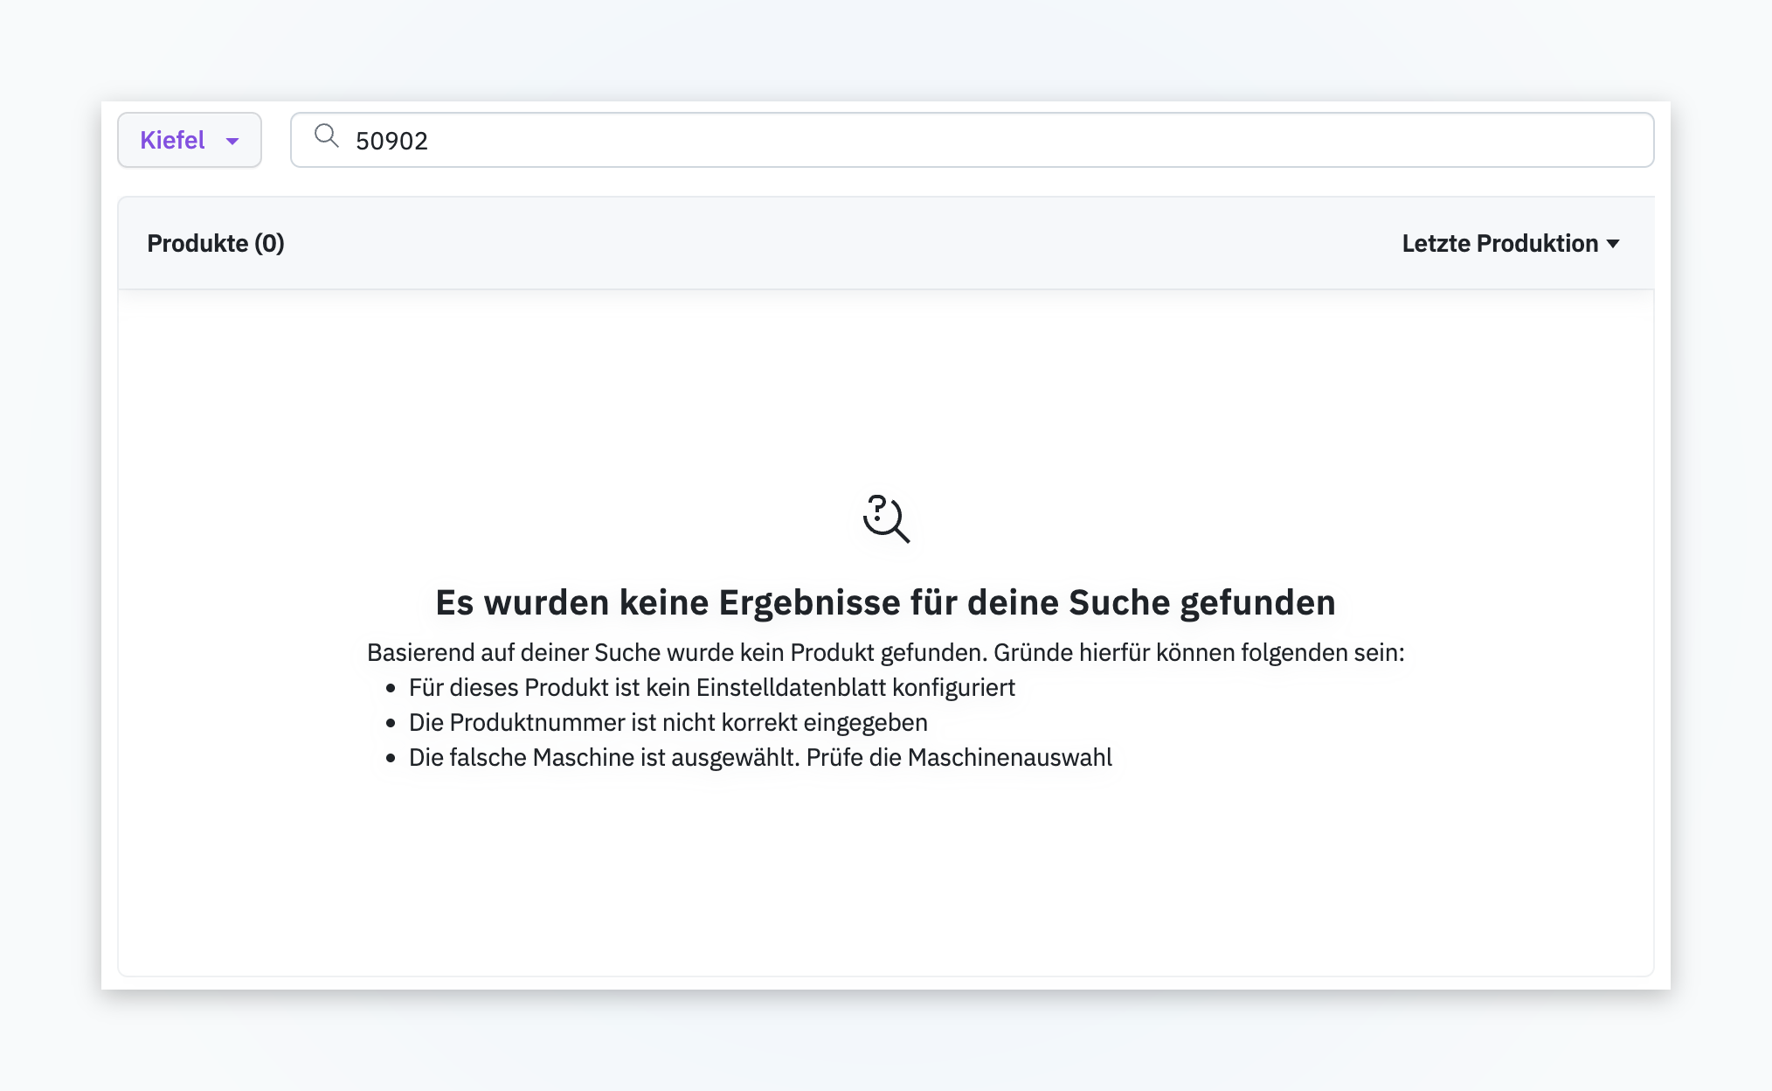The height and width of the screenshot is (1091, 1772).
Task: Click the magnifier icon in search bar
Action: (326, 136)
